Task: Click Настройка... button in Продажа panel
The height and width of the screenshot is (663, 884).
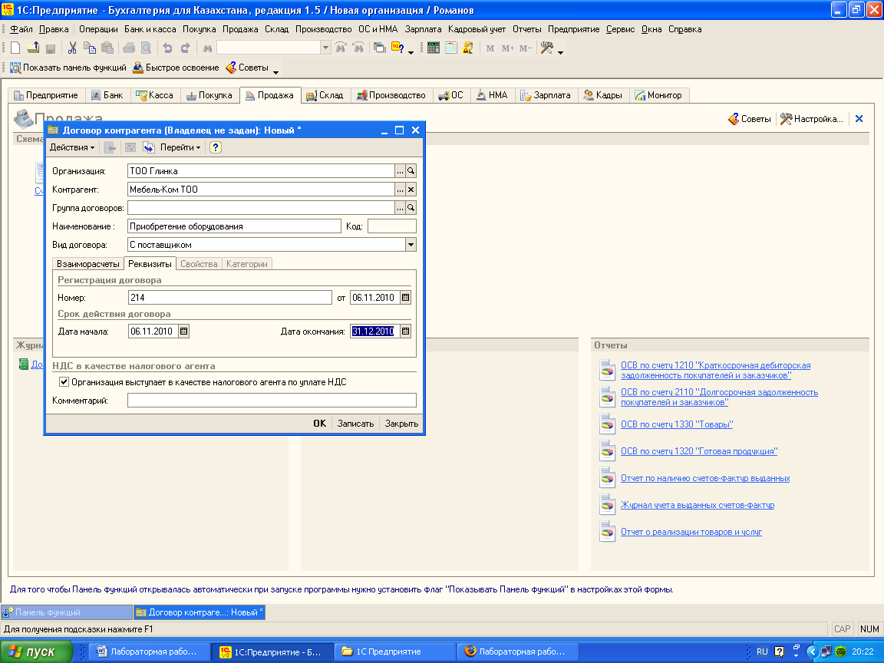Action: [x=812, y=119]
